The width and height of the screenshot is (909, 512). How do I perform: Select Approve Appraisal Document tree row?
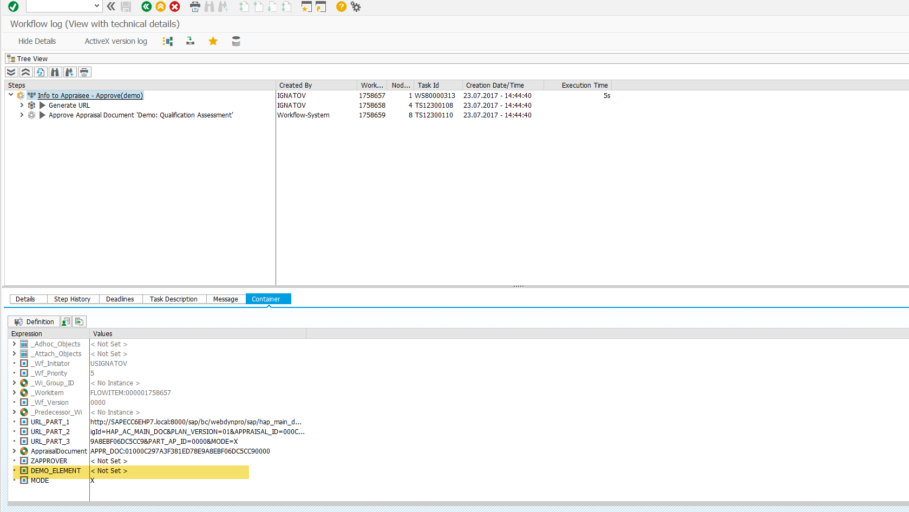point(141,115)
